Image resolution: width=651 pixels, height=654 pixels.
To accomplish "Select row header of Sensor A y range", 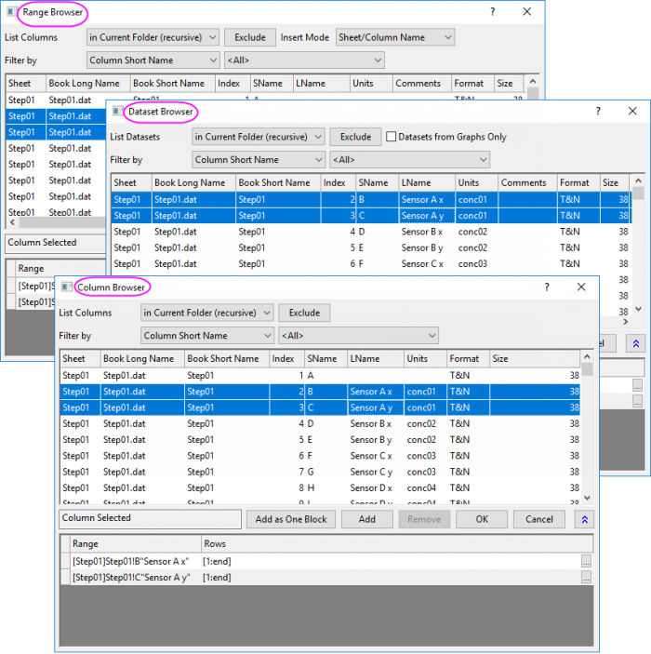I will [x=65, y=578].
